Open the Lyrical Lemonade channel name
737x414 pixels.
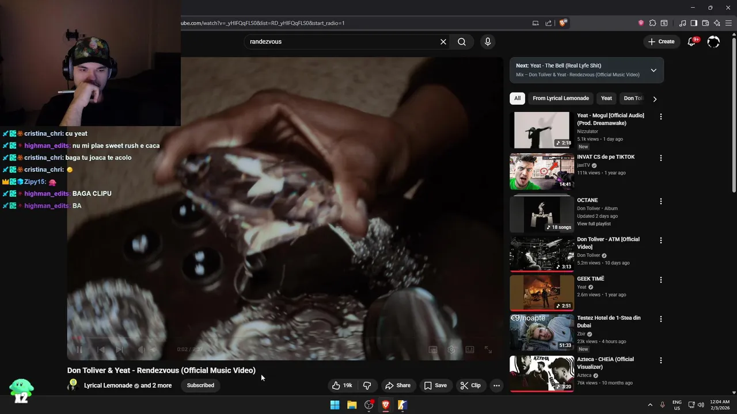pos(108,385)
